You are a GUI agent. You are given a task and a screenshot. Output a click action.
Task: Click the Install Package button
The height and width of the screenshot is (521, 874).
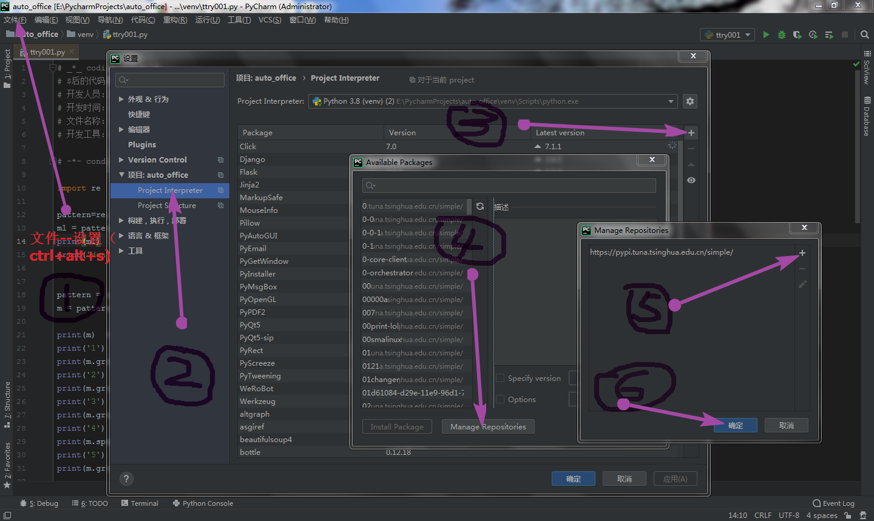tap(397, 426)
